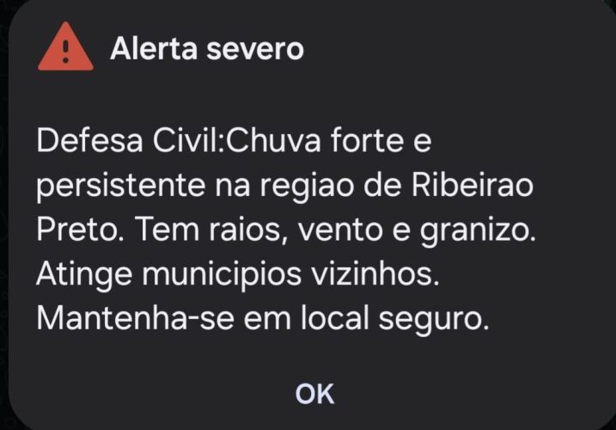Dismiss the alert with the OK button
This screenshot has width=616, height=430.
[314, 394]
